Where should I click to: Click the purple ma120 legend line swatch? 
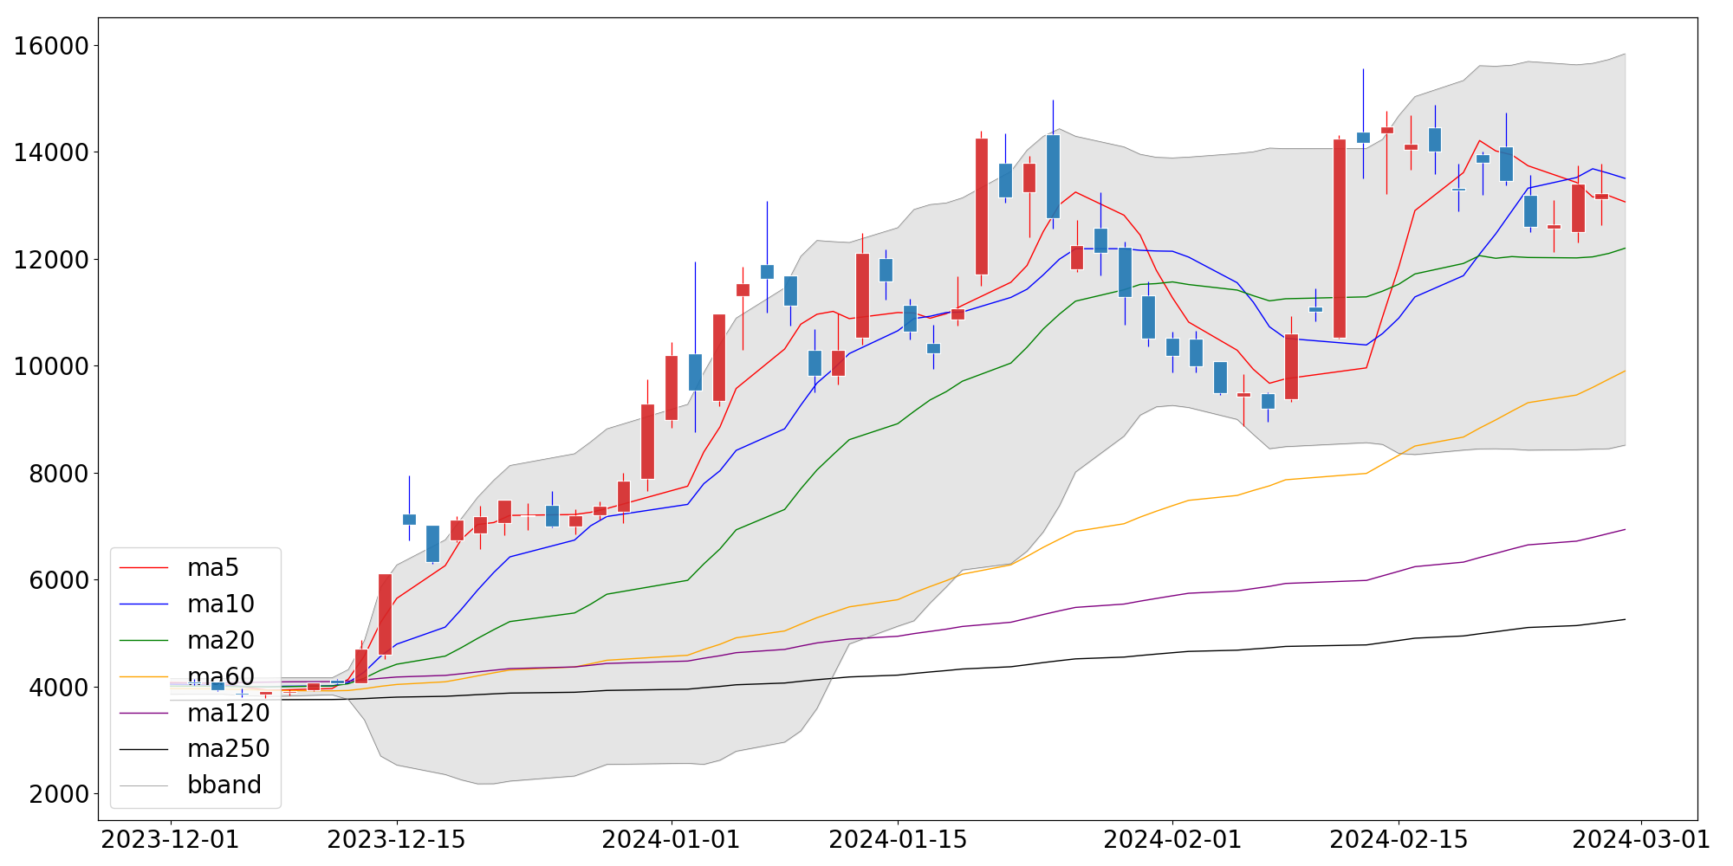tap(144, 714)
